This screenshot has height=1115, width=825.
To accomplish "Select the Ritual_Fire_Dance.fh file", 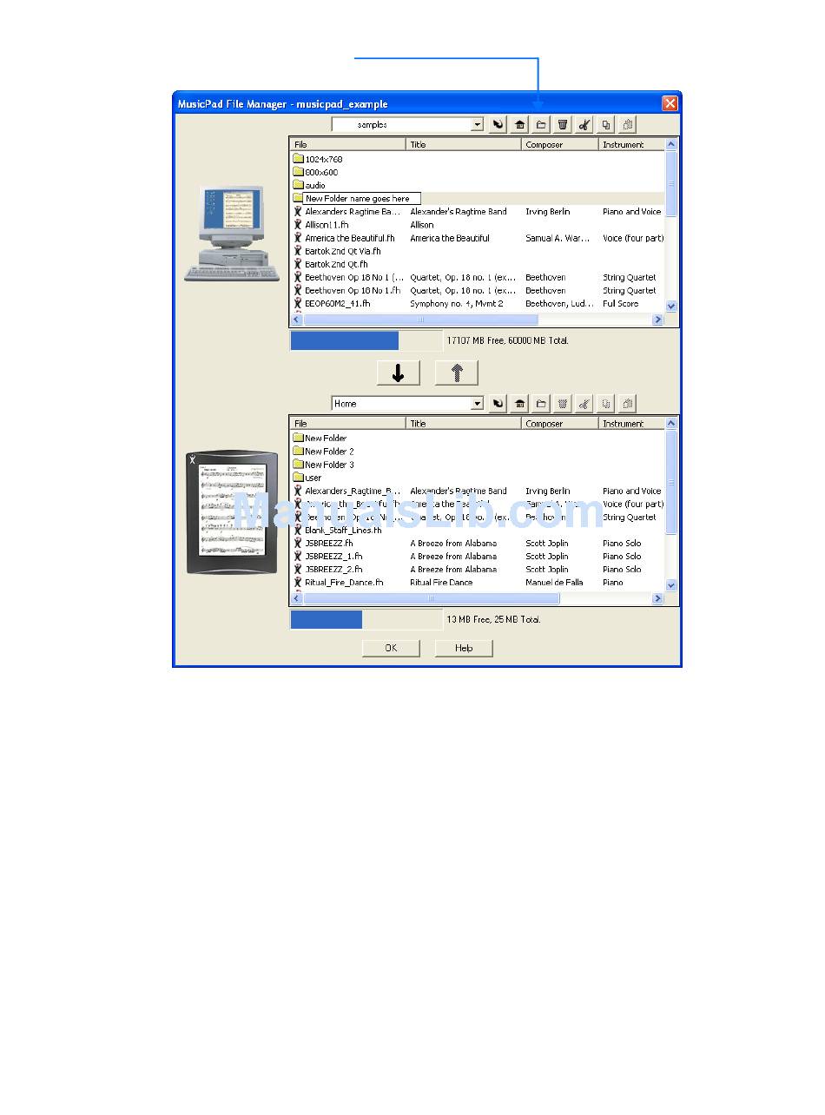I will tap(339, 583).
